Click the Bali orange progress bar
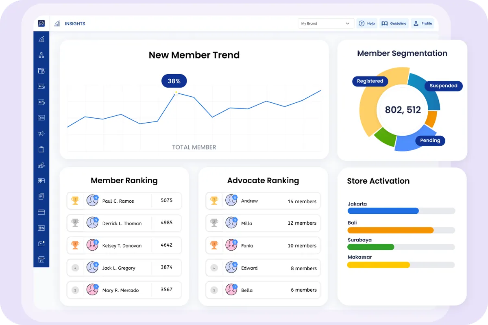 tap(390, 230)
